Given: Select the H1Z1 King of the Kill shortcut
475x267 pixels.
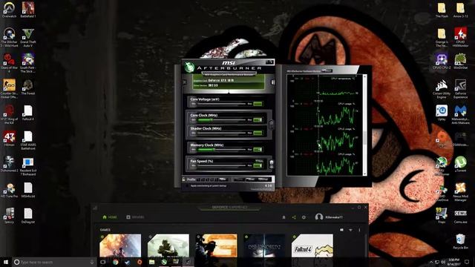Looking at the screenshot, I should coord(9,114).
